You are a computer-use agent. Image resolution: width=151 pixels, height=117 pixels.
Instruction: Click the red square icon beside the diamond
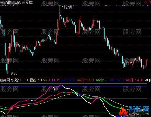[x=149, y=2]
